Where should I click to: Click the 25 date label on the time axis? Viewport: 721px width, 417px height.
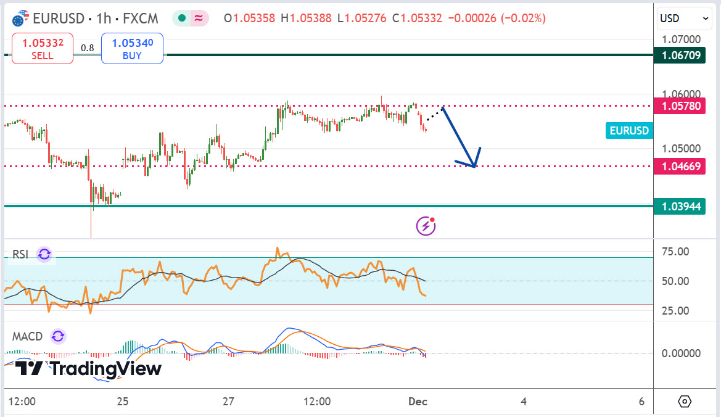coord(122,402)
